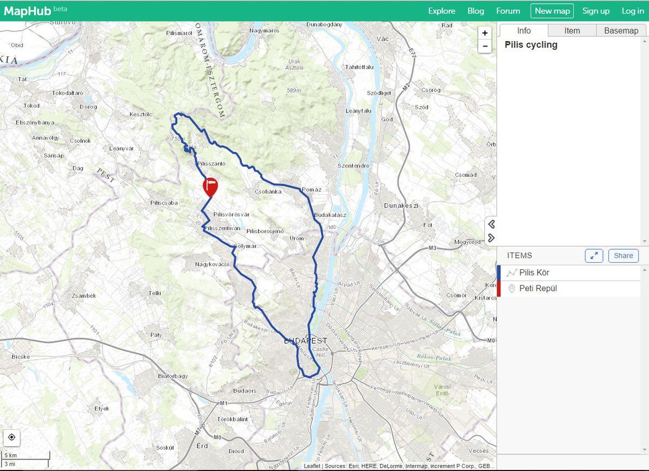Click the Peti Repül pin icon
649x471 pixels.
(512, 288)
